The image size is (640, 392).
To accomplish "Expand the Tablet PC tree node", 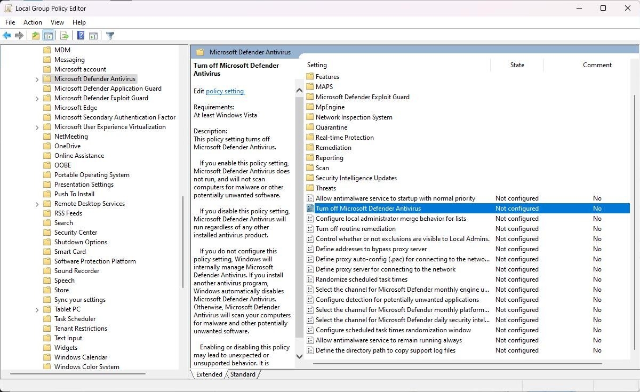I will 37,309.
